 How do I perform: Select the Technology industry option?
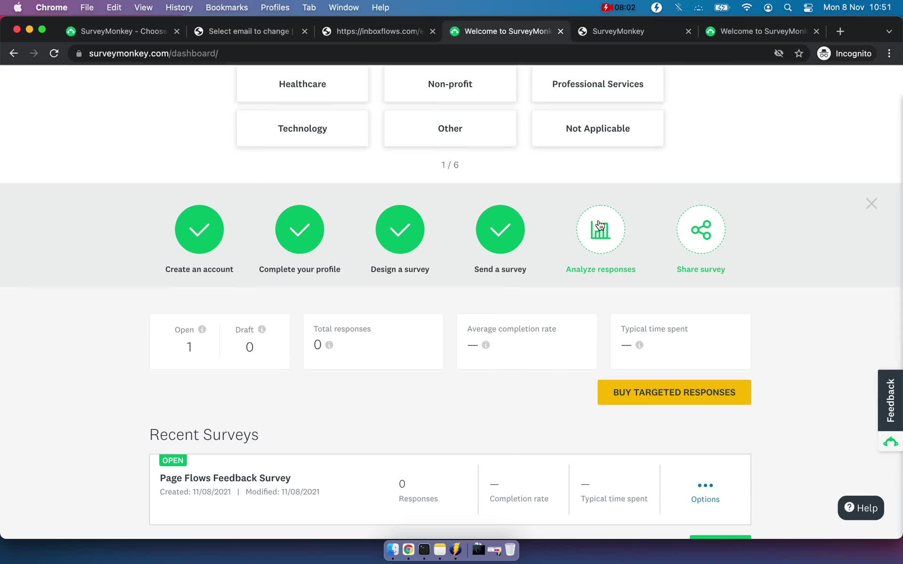click(302, 128)
